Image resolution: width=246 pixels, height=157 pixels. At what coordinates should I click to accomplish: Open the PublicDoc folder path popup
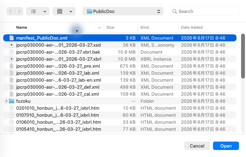(x=123, y=12)
